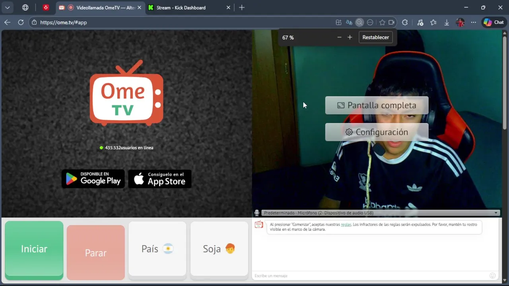Open site permissions ellipsis in address bar
This screenshot has height=286, width=509.
click(x=370, y=22)
